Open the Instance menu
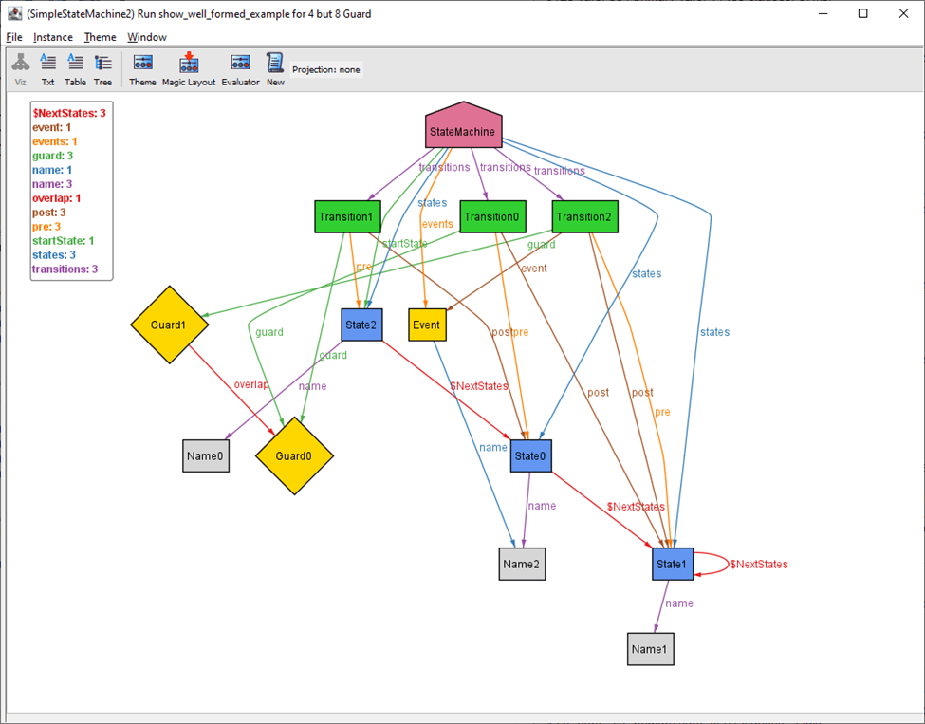 pyautogui.click(x=53, y=37)
